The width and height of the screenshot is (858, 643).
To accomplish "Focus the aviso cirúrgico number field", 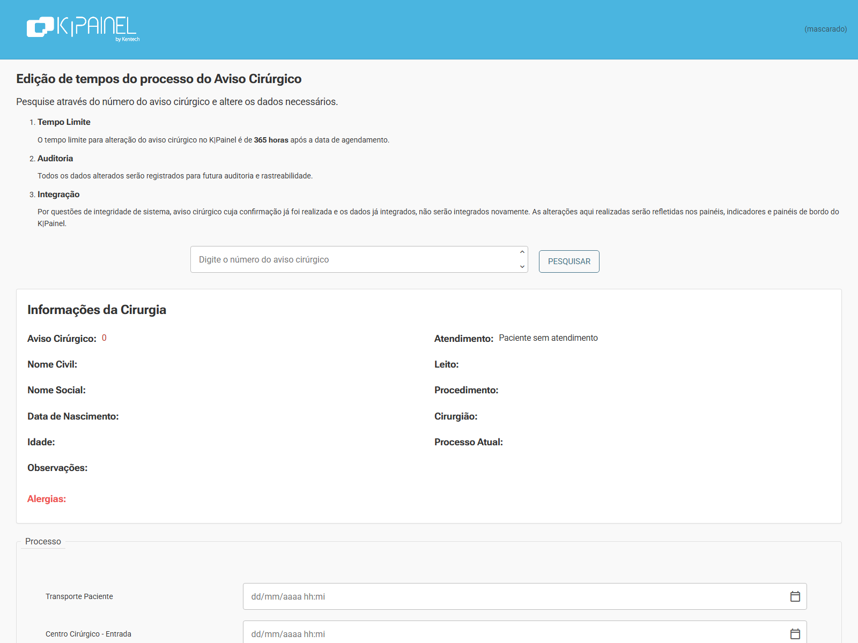I will pos(359,259).
